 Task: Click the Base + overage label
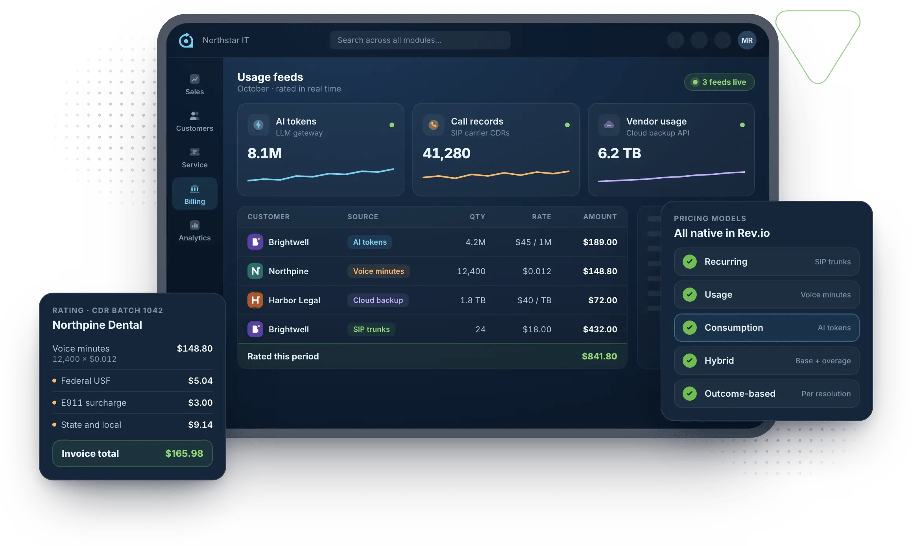pyautogui.click(x=823, y=361)
